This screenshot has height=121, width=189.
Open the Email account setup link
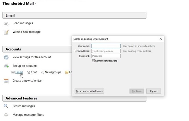(x=19, y=72)
